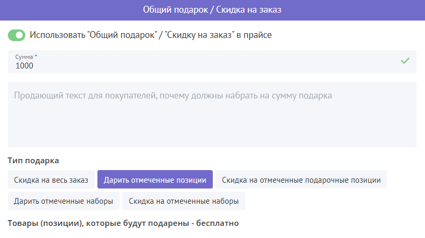425x238 pixels.
Task: Select "Скидка на весь заказ" gift type
Action: (51, 180)
